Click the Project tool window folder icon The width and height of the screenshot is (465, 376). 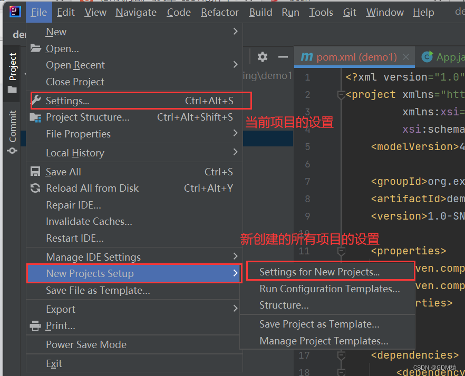[x=12, y=90]
